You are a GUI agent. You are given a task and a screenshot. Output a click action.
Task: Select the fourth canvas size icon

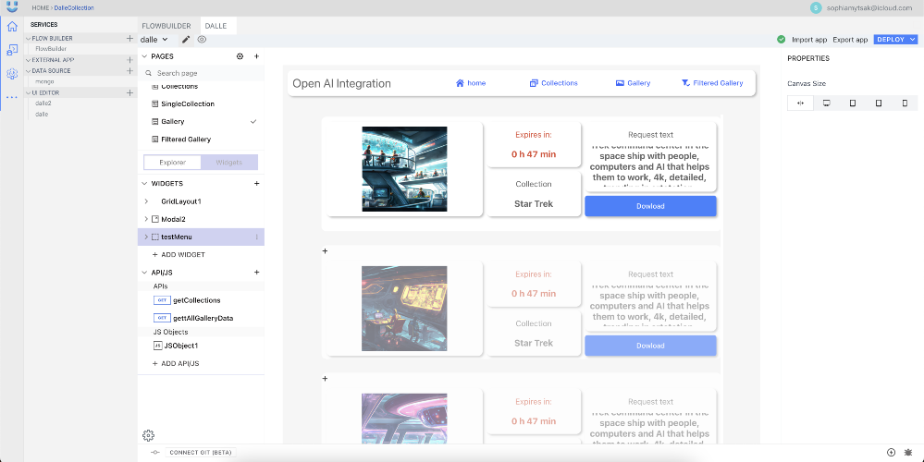click(879, 103)
